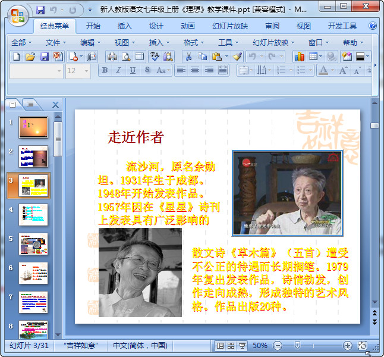This screenshot has height=357, width=384.
Task: Click the Paste clipboard icon
Action: point(217,57)
